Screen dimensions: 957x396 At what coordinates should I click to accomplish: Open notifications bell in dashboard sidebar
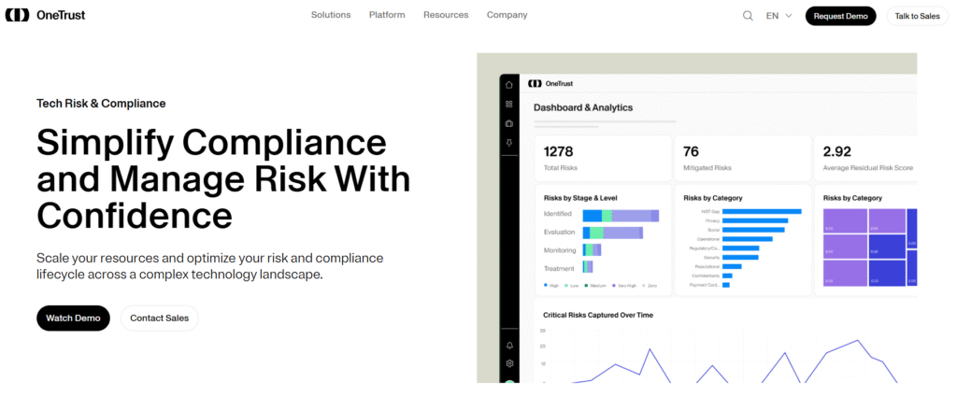point(509,346)
